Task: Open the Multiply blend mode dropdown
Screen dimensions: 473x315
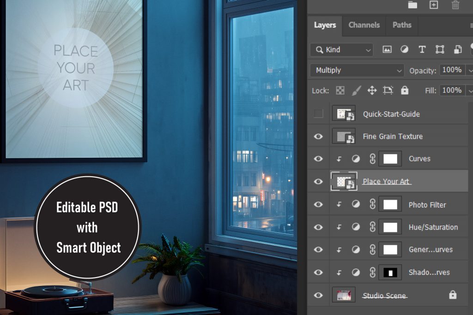Action: pyautogui.click(x=357, y=70)
